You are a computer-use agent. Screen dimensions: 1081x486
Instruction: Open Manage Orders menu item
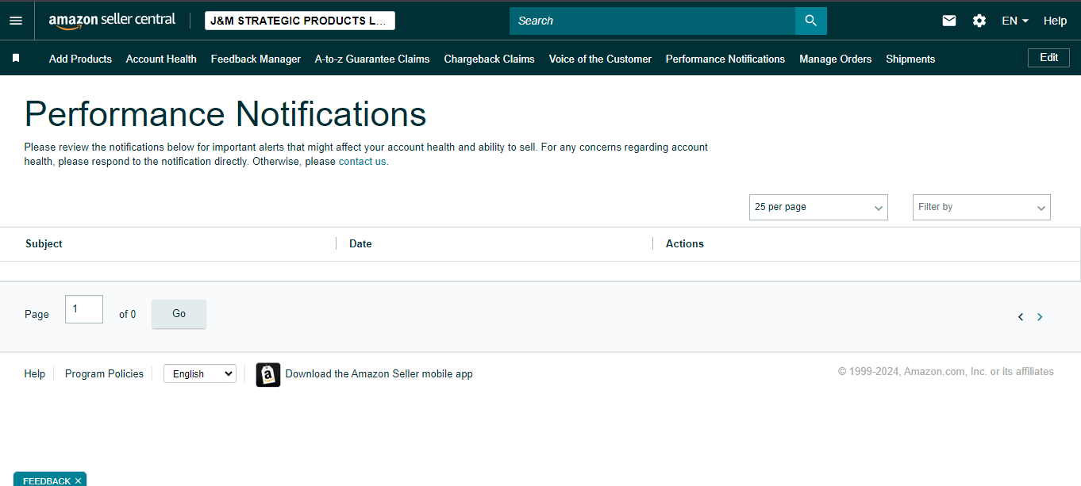coord(836,59)
